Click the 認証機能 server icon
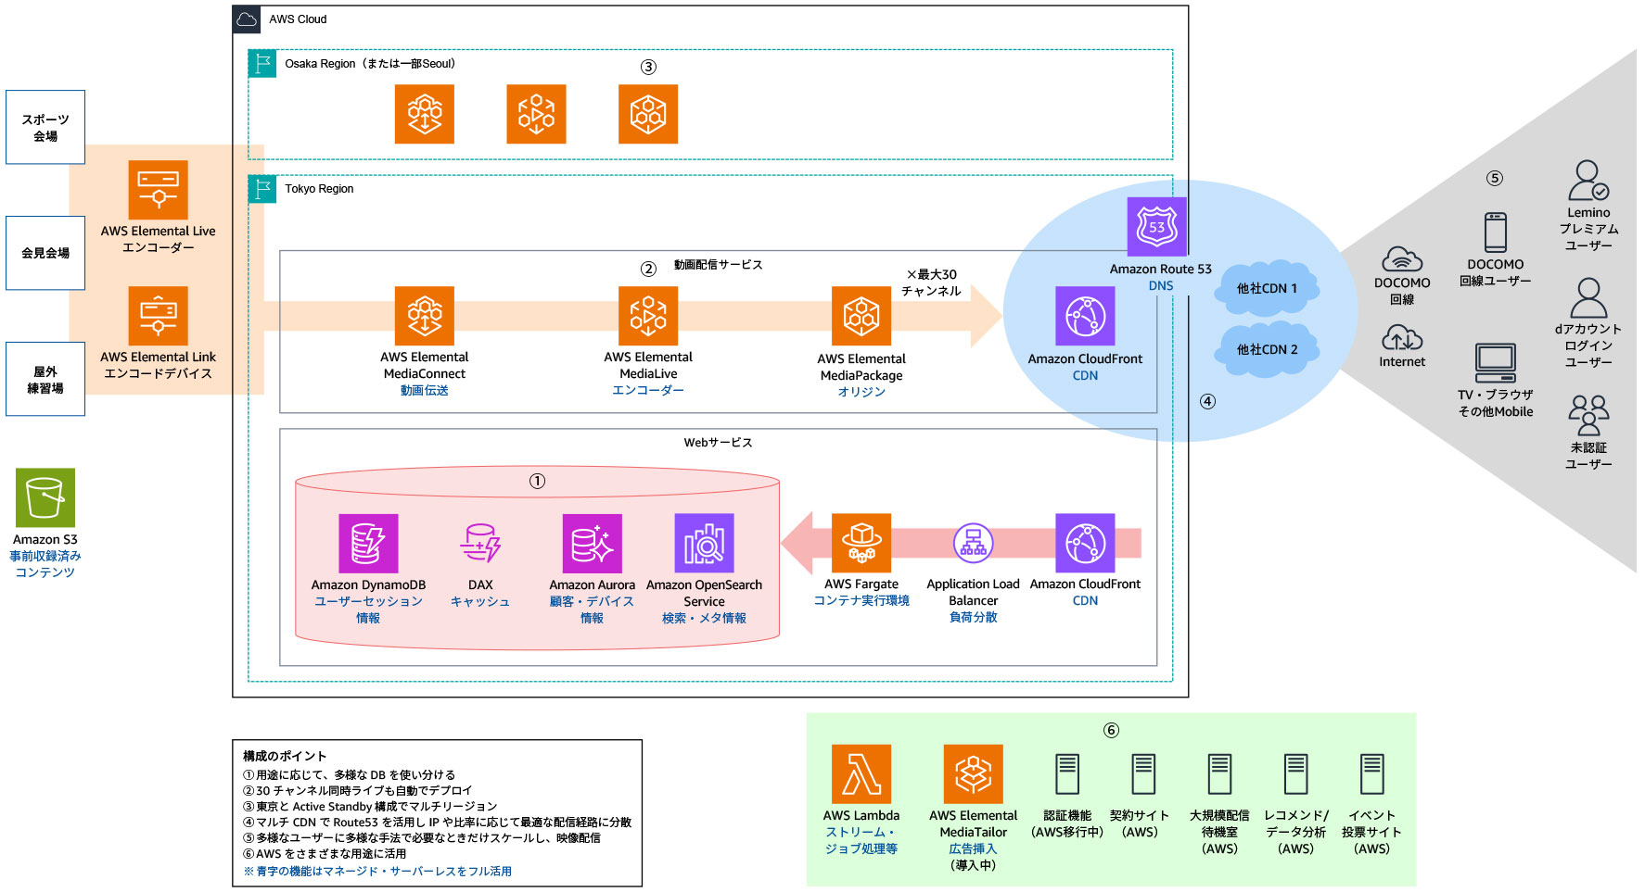1645x892 pixels. tap(1067, 773)
